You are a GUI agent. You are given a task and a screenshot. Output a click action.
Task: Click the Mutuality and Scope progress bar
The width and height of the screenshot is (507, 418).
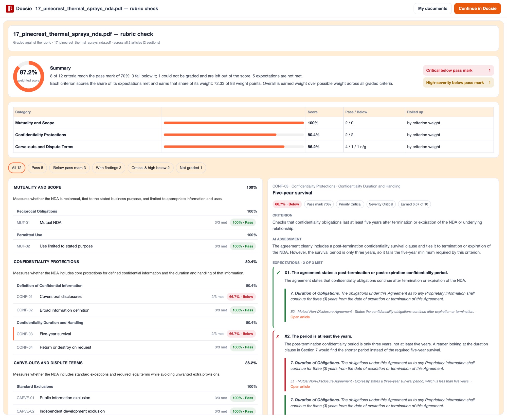[x=234, y=123]
